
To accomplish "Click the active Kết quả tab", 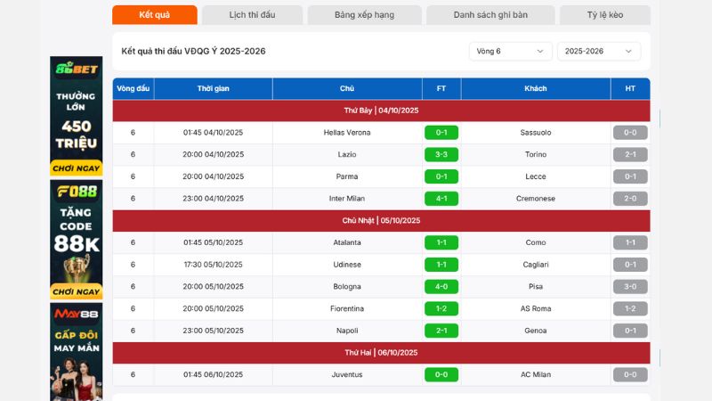I will click(x=154, y=15).
